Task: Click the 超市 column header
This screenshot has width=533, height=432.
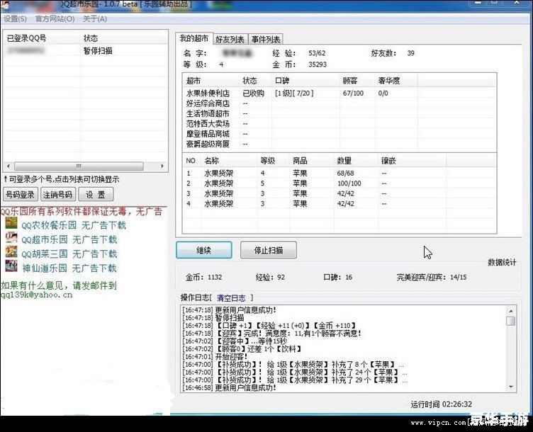Action: [x=211, y=81]
